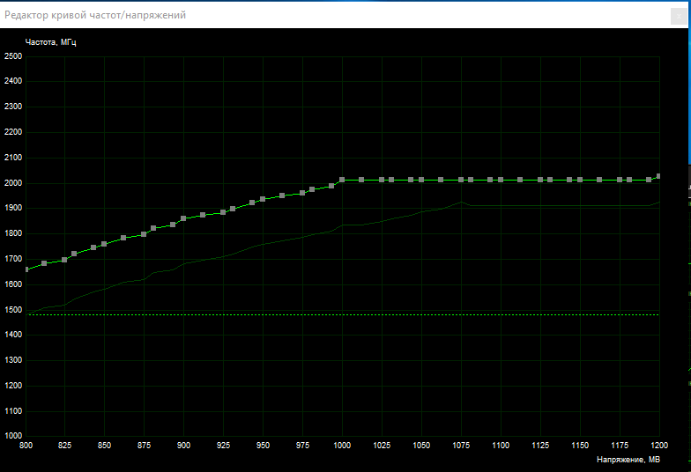Select the single curve point between 850 and 875 mV
Image resolution: width=691 pixels, height=472 pixels.
(x=123, y=238)
